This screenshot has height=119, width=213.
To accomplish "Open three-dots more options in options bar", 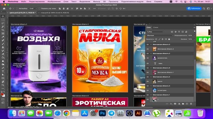I will coord(95,9).
